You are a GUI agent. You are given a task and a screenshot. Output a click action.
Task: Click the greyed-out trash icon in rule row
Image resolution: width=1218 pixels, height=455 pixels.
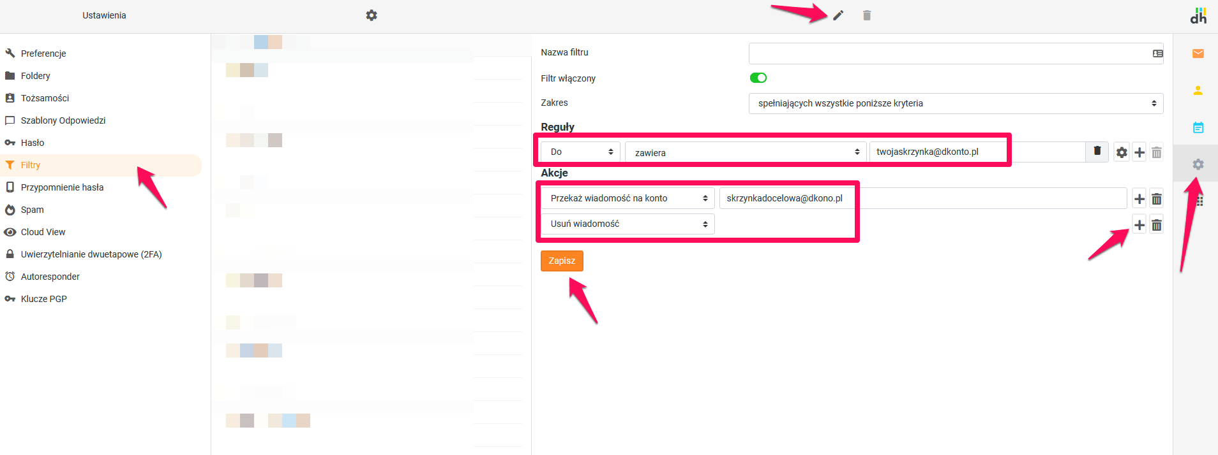tap(1157, 152)
